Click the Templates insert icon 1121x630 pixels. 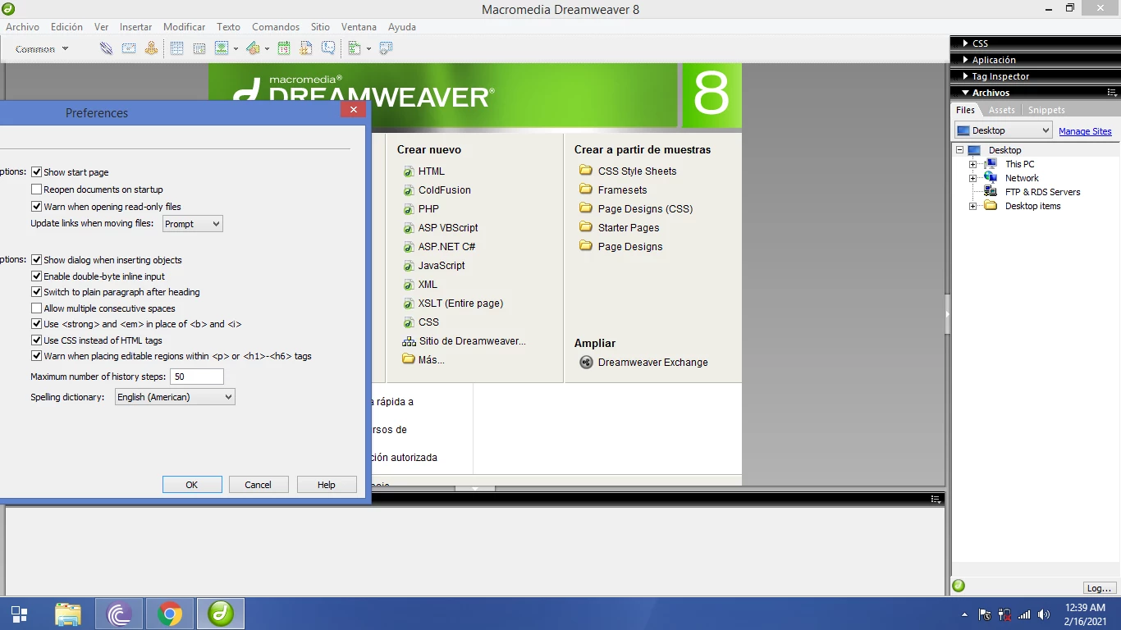[x=355, y=48]
